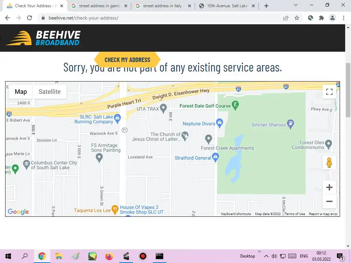Click the Neptune Divers shopping pin
Image resolution: width=351 pixels, height=263 pixels.
[220, 123]
